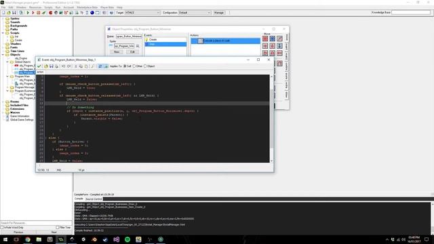
Task: Click the New sprite button in Object Properties
Action: coord(117,52)
